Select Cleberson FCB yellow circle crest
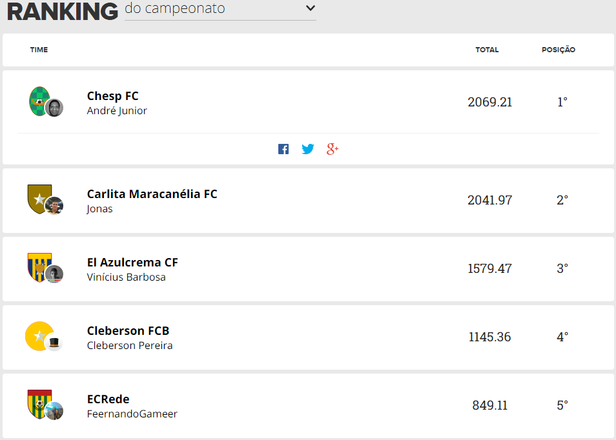616x440 pixels. (x=39, y=336)
